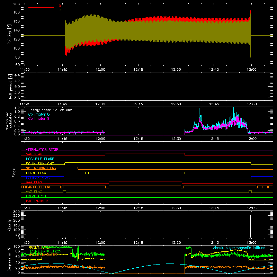Viewport: 277px width, 277px height.
Task: Click the olive Y legend line sample
Action: point(41,12)
